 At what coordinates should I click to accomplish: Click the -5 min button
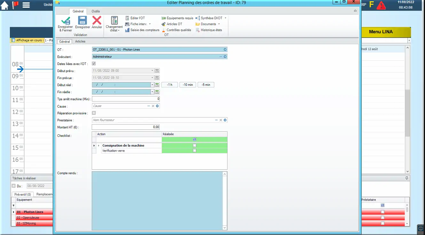[206, 85]
